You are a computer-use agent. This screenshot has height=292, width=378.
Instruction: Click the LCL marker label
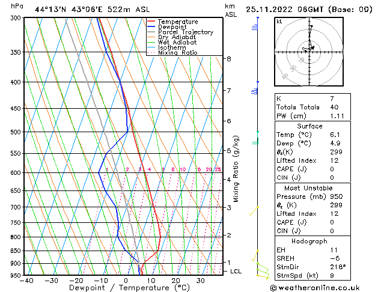236,272
